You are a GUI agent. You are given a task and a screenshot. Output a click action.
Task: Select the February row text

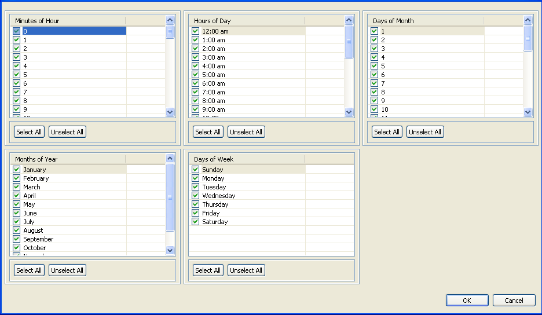(36, 178)
